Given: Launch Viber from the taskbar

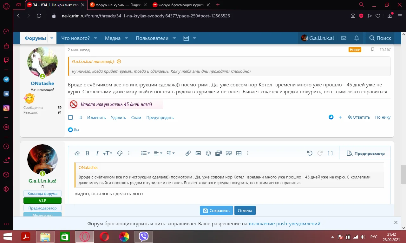Looking at the screenshot, I should click(144, 236).
